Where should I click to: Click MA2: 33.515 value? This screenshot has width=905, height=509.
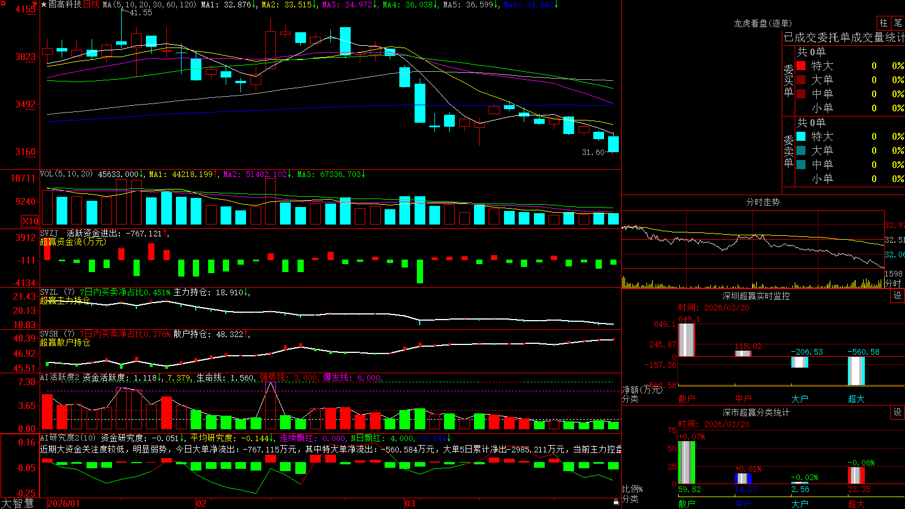coord(286,5)
